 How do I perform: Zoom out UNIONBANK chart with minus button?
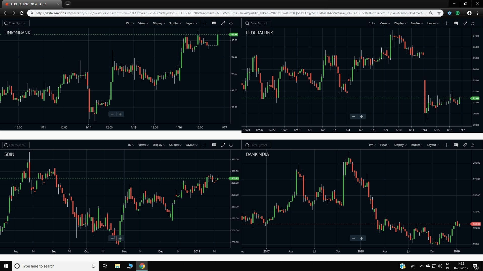112,114
